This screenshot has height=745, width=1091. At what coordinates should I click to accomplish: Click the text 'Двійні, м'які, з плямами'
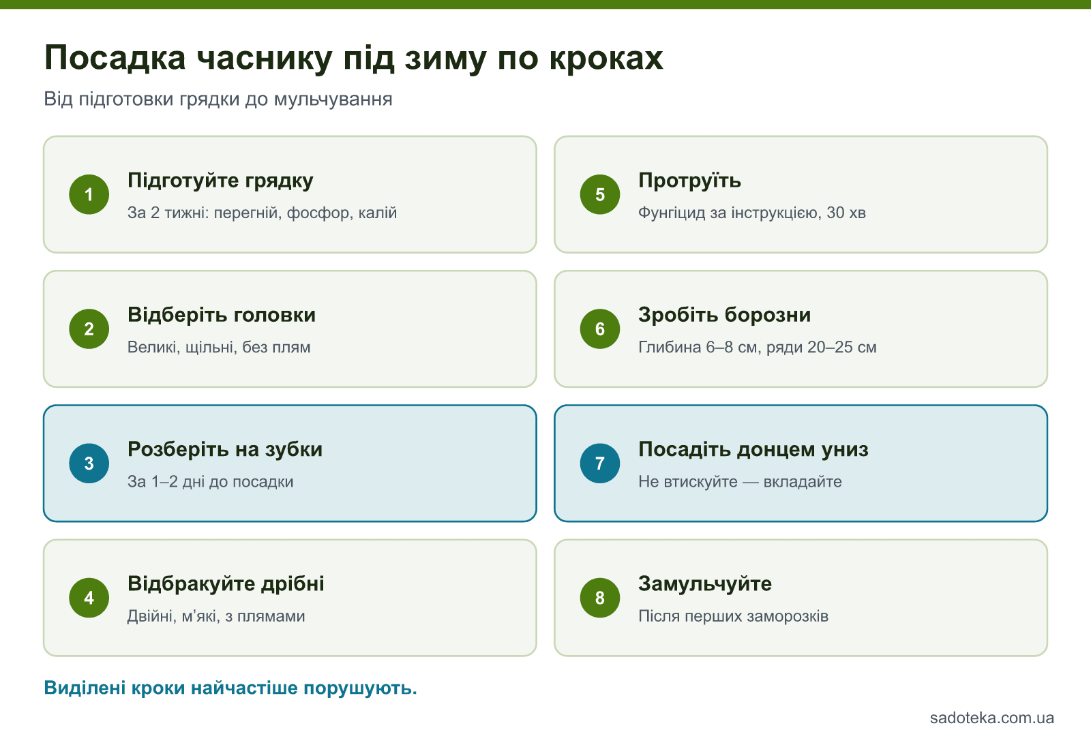pyautogui.click(x=216, y=616)
